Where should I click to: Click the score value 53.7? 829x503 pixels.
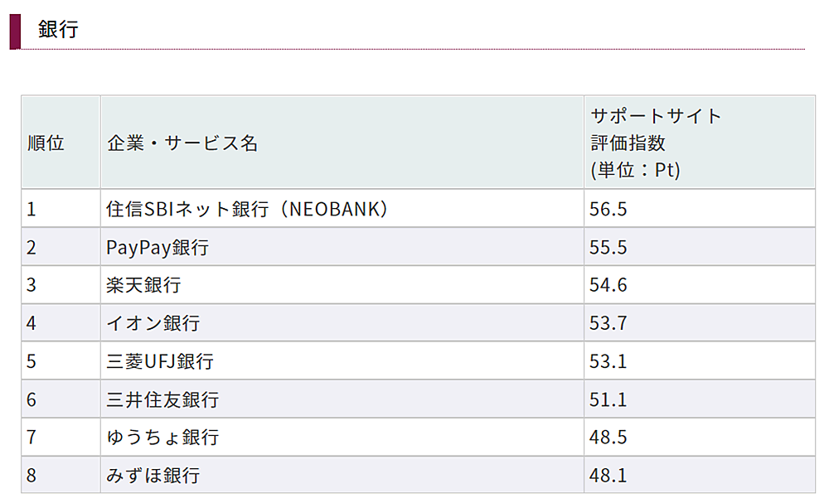pyautogui.click(x=608, y=323)
